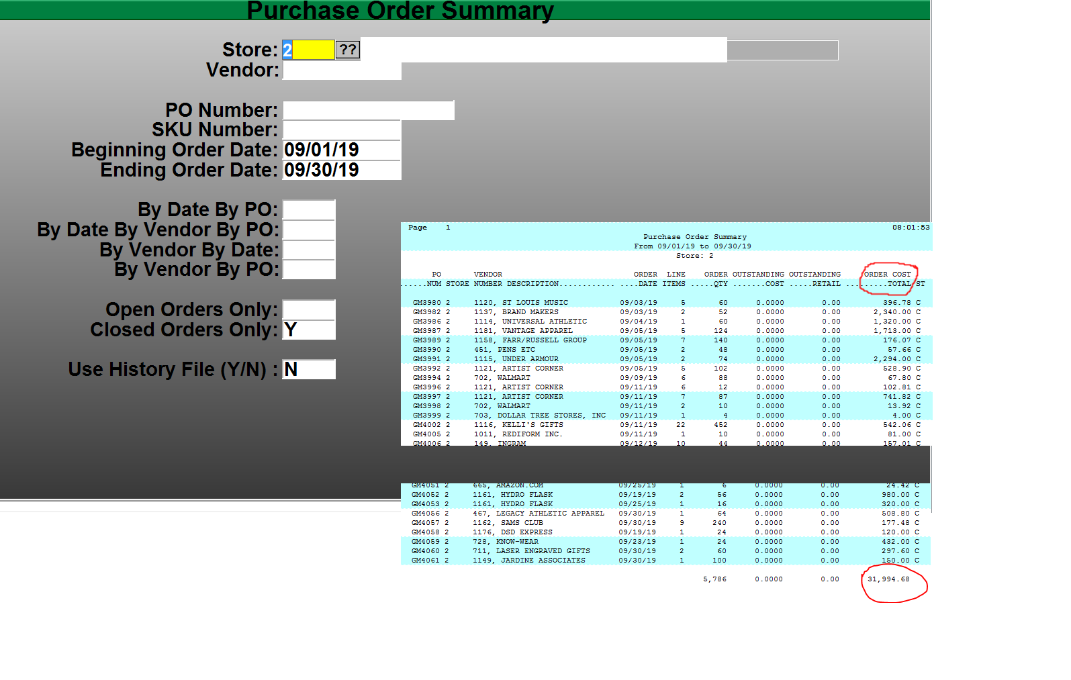Click the 2,294.00 order cost value
This screenshot has height=680, width=1071.
click(892, 359)
